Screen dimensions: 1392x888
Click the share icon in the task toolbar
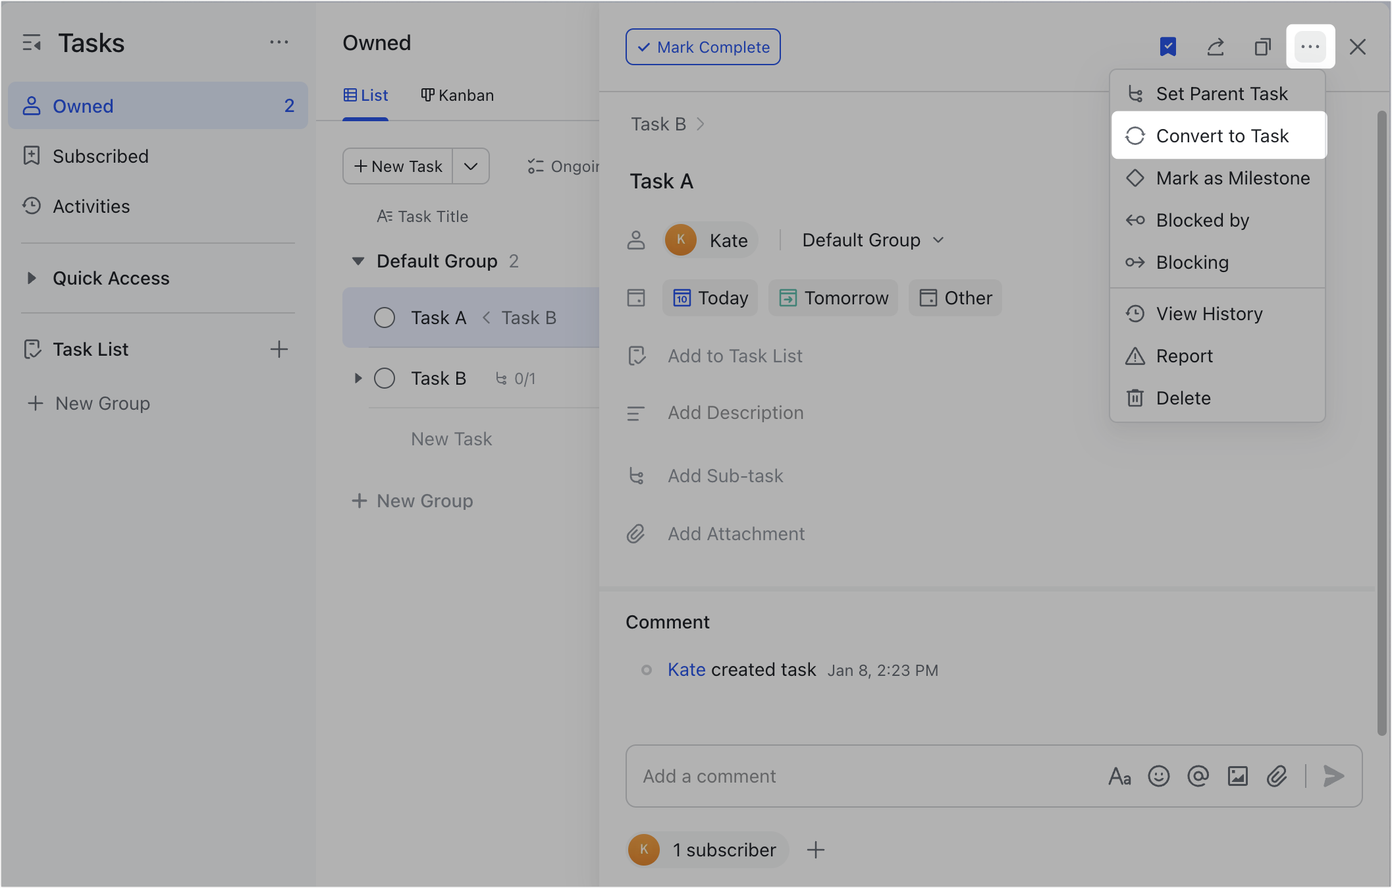coord(1216,47)
